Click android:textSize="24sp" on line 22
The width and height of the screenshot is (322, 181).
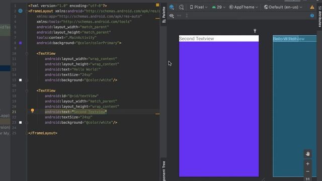[68, 117]
